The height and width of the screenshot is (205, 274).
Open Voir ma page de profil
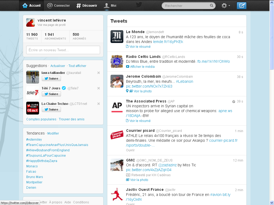click(x=51, y=25)
